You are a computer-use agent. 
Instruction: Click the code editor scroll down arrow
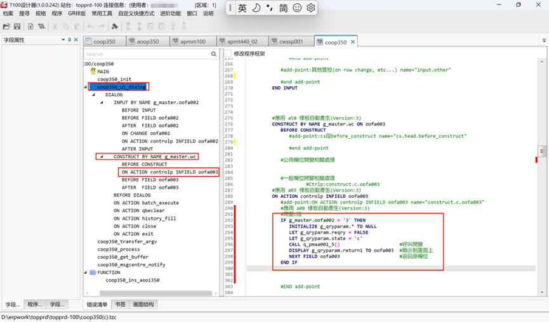pos(541,293)
